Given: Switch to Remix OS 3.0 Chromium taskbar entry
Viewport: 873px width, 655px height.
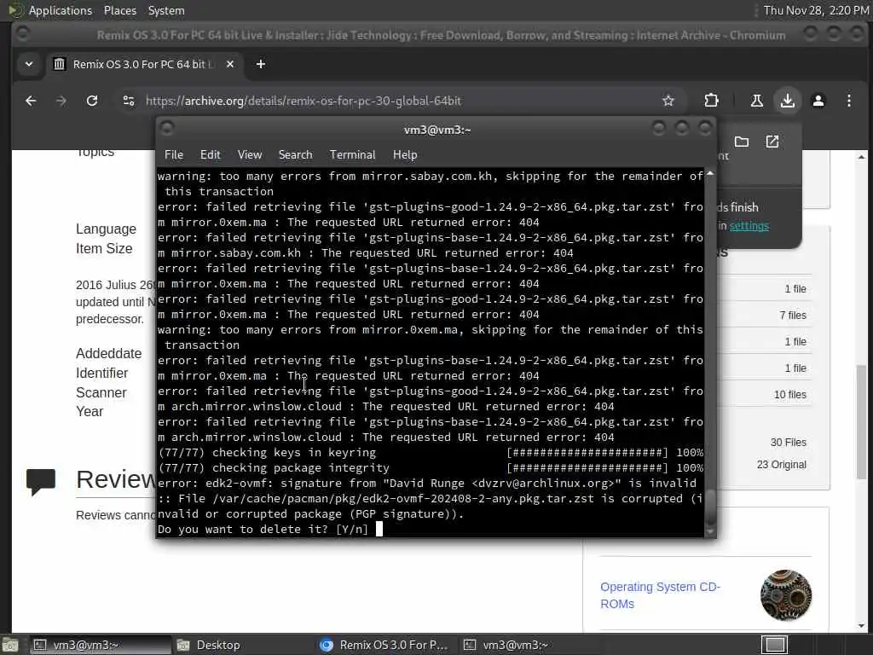Looking at the screenshot, I should [x=386, y=645].
